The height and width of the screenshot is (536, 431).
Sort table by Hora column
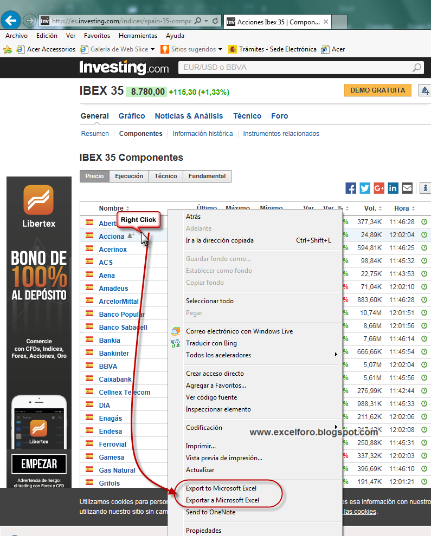point(404,208)
